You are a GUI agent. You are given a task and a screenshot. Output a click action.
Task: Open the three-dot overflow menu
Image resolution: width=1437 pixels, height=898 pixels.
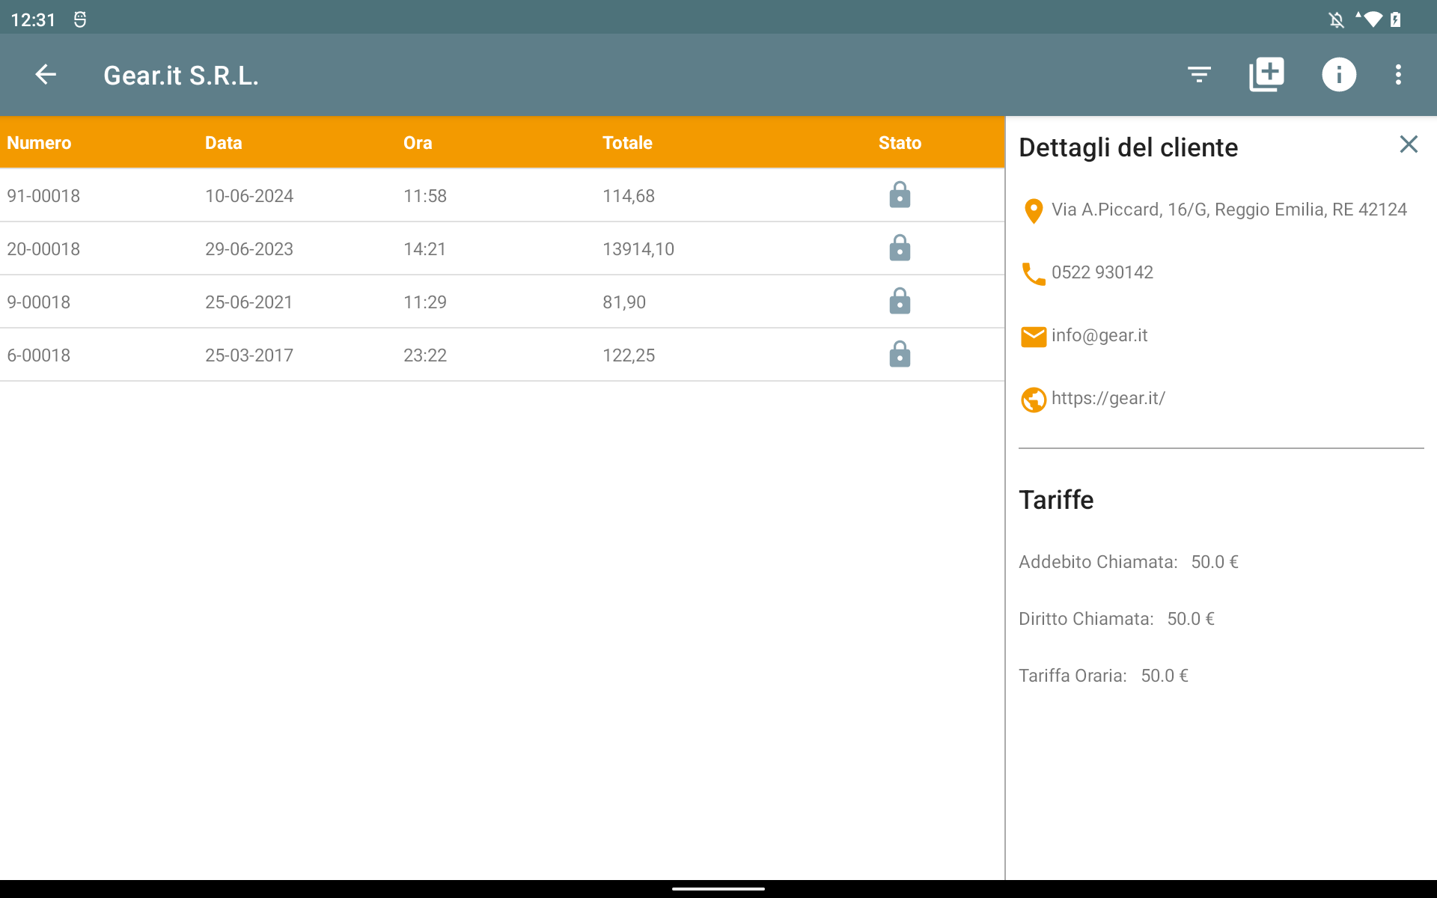[1398, 75]
